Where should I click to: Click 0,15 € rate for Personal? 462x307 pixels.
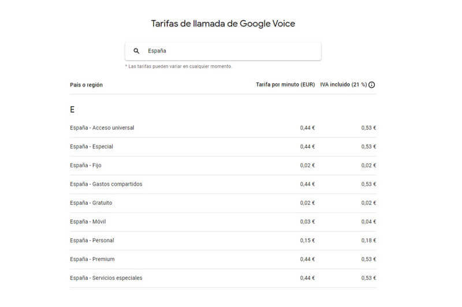click(x=307, y=241)
